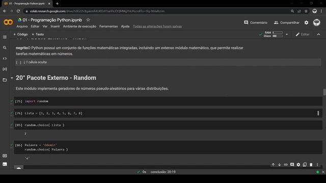Image resolution: width=326 pixels, height=183 pixels.
Task: Mirror the cell in a tab
Action: [305, 165]
